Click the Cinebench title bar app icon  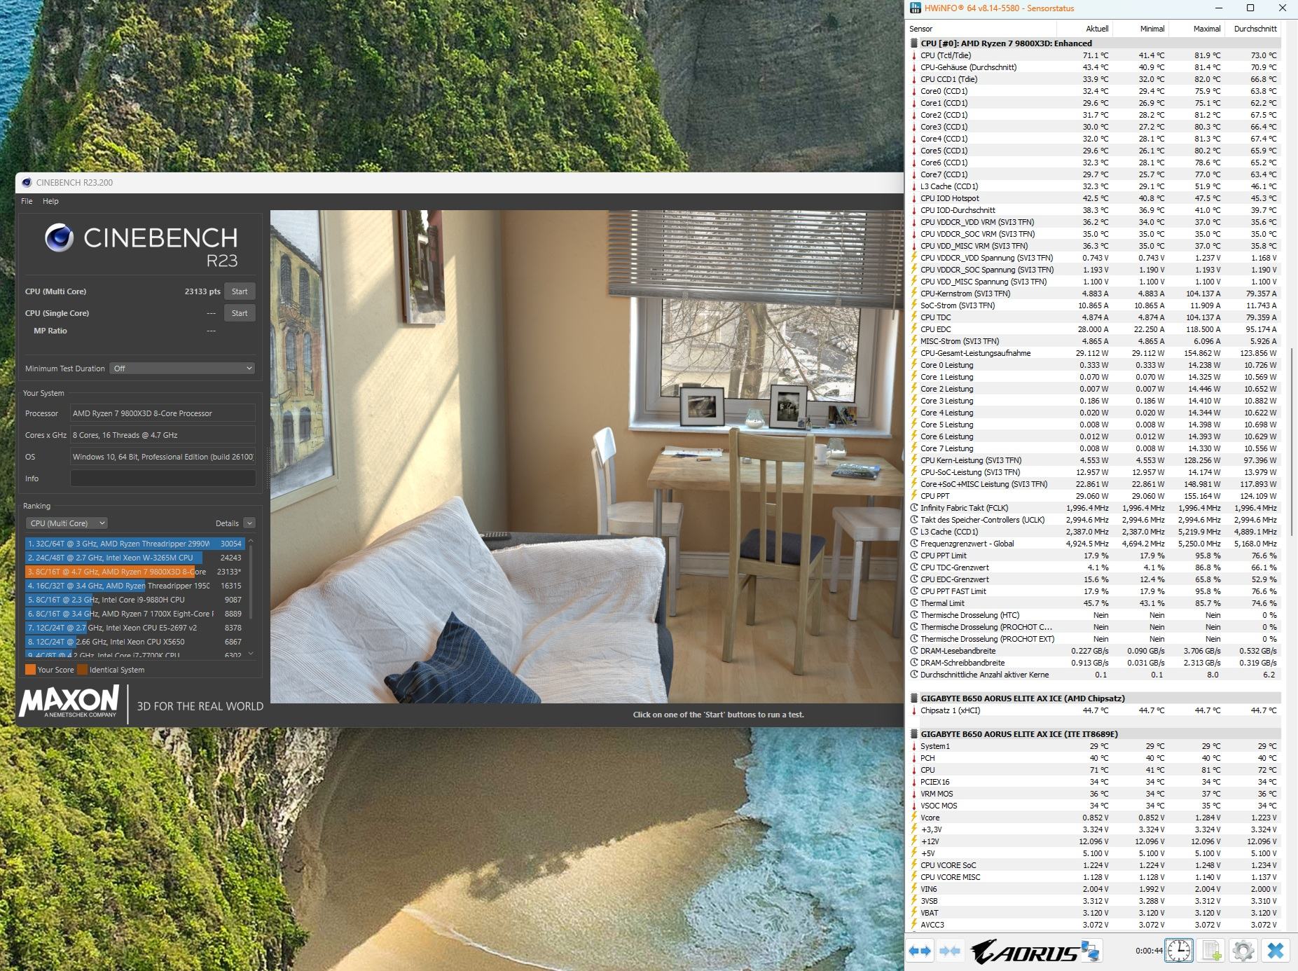tap(27, 183)
